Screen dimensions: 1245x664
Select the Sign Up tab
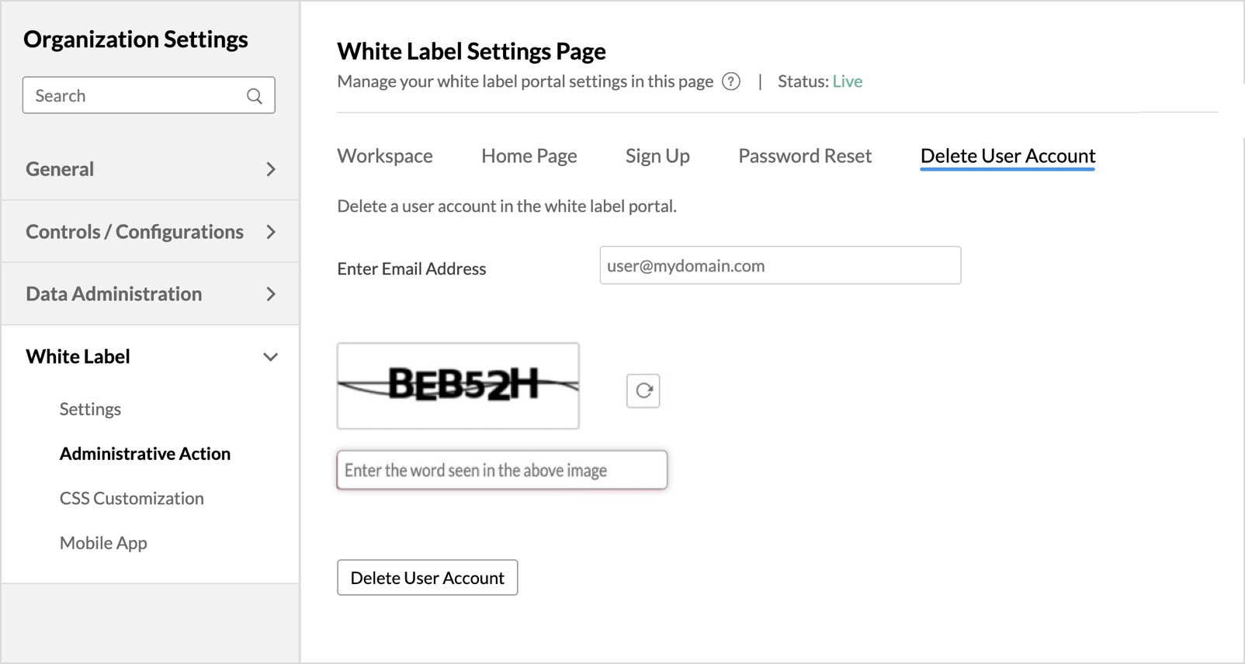pos(657,156)
